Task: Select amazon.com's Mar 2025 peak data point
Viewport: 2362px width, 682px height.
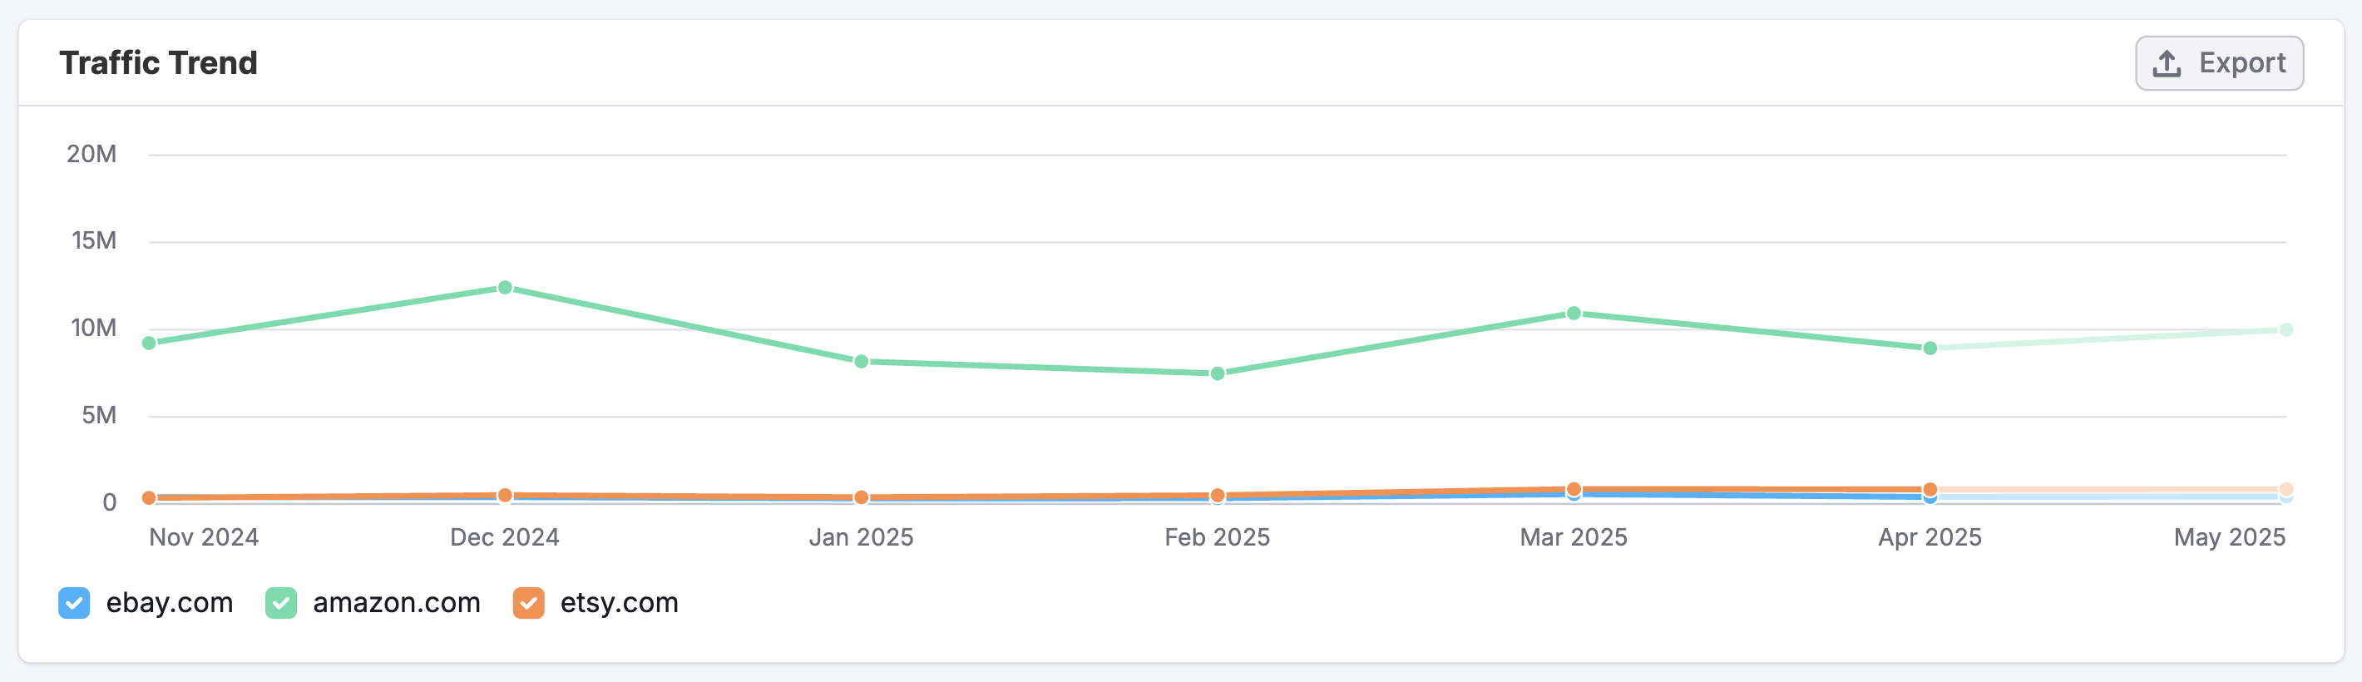Action: pyautogui.click(x=1574, y=312)
